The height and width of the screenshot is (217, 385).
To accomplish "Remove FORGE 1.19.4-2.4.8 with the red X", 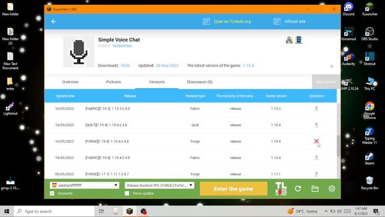I will pyautogui.click(x=316, y=141).
